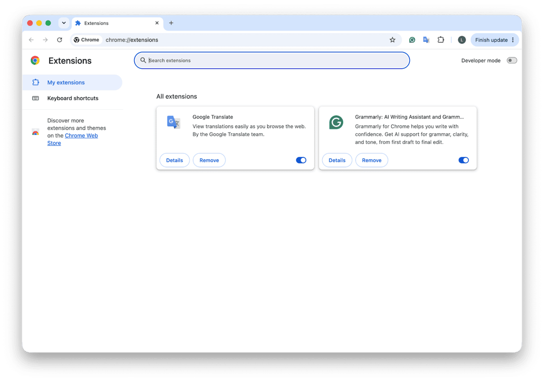Disable the Google Translate extension toggle

(x=301, y=160)
